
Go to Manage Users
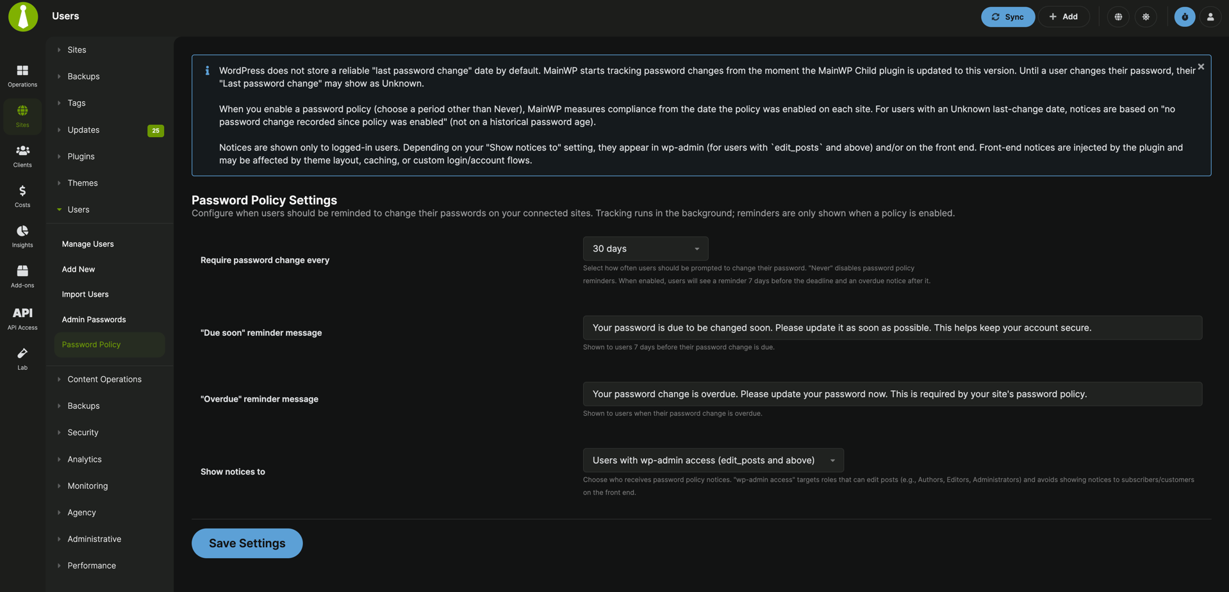click(87, 243)
